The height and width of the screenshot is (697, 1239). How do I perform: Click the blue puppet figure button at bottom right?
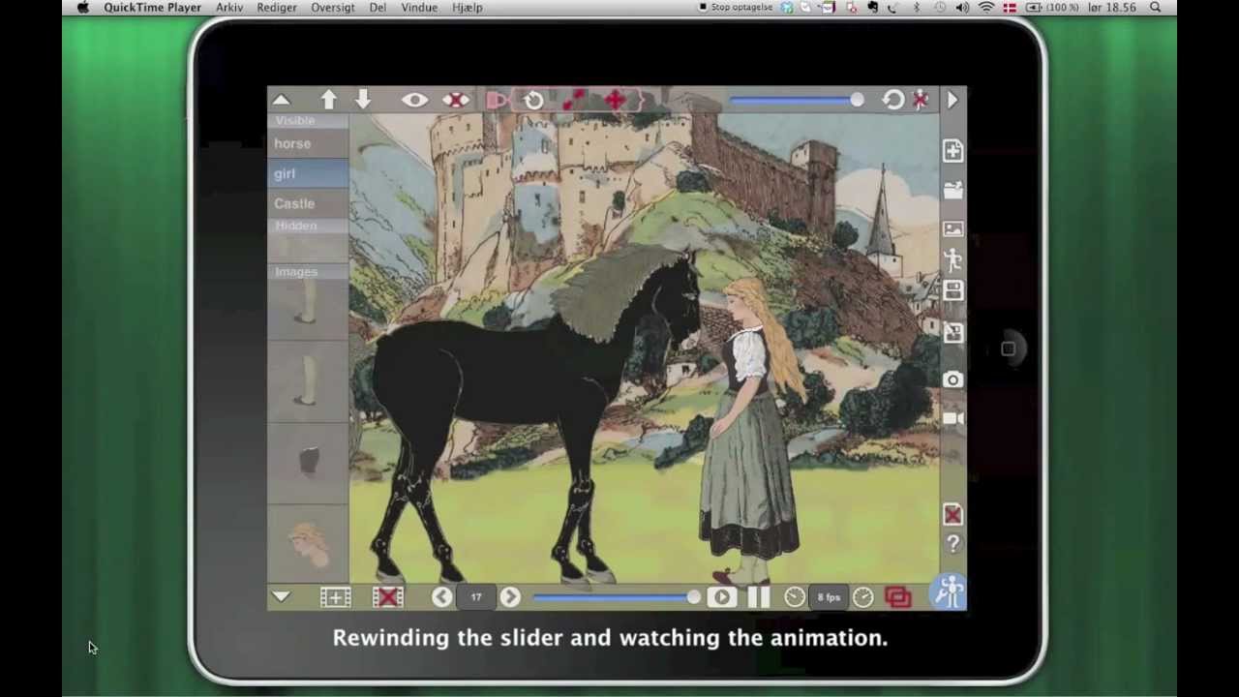950,592
